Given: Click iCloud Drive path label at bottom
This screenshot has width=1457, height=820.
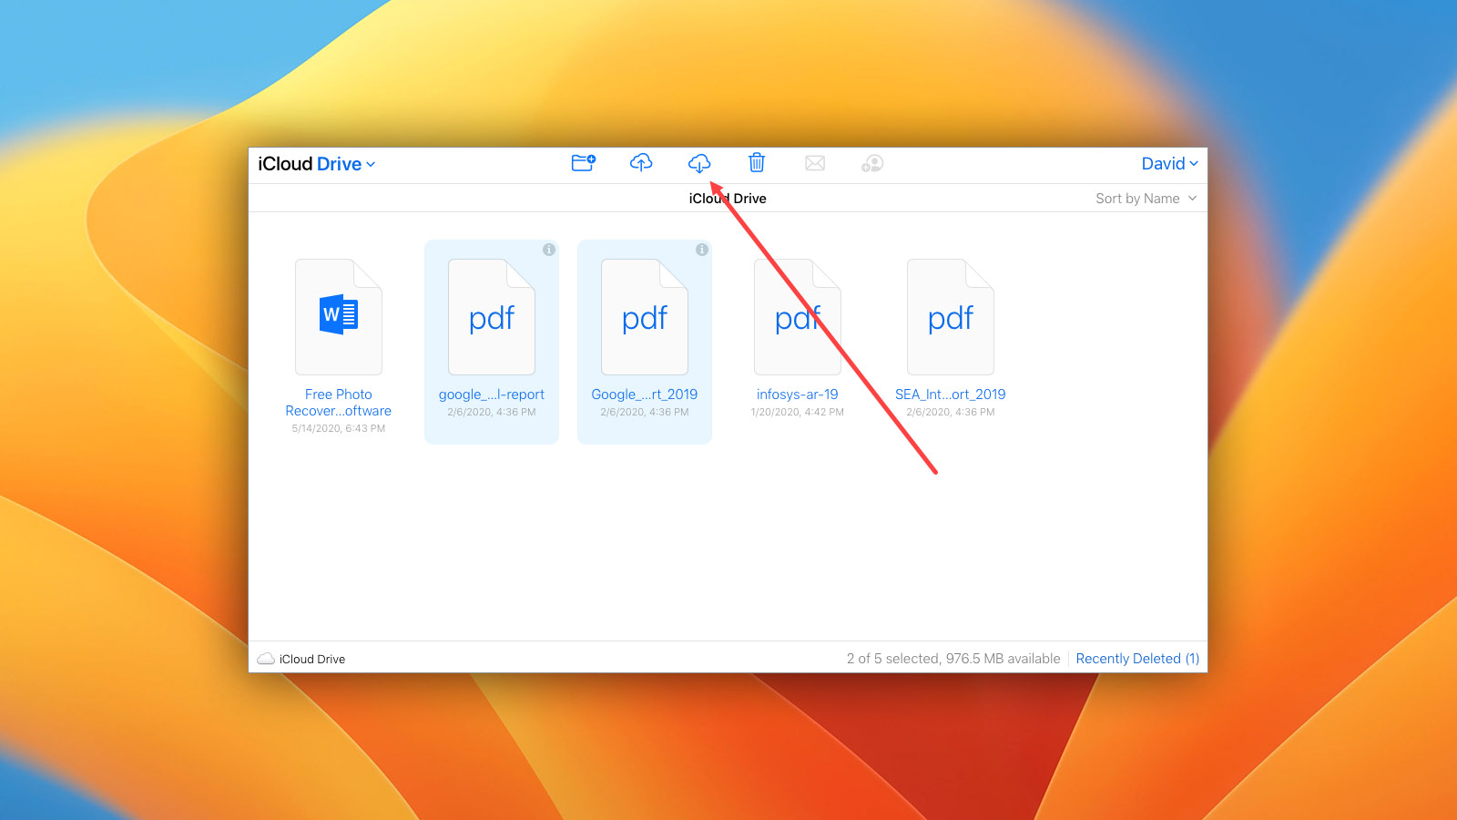Looking at the screenshot, I should tap(312, 659).
